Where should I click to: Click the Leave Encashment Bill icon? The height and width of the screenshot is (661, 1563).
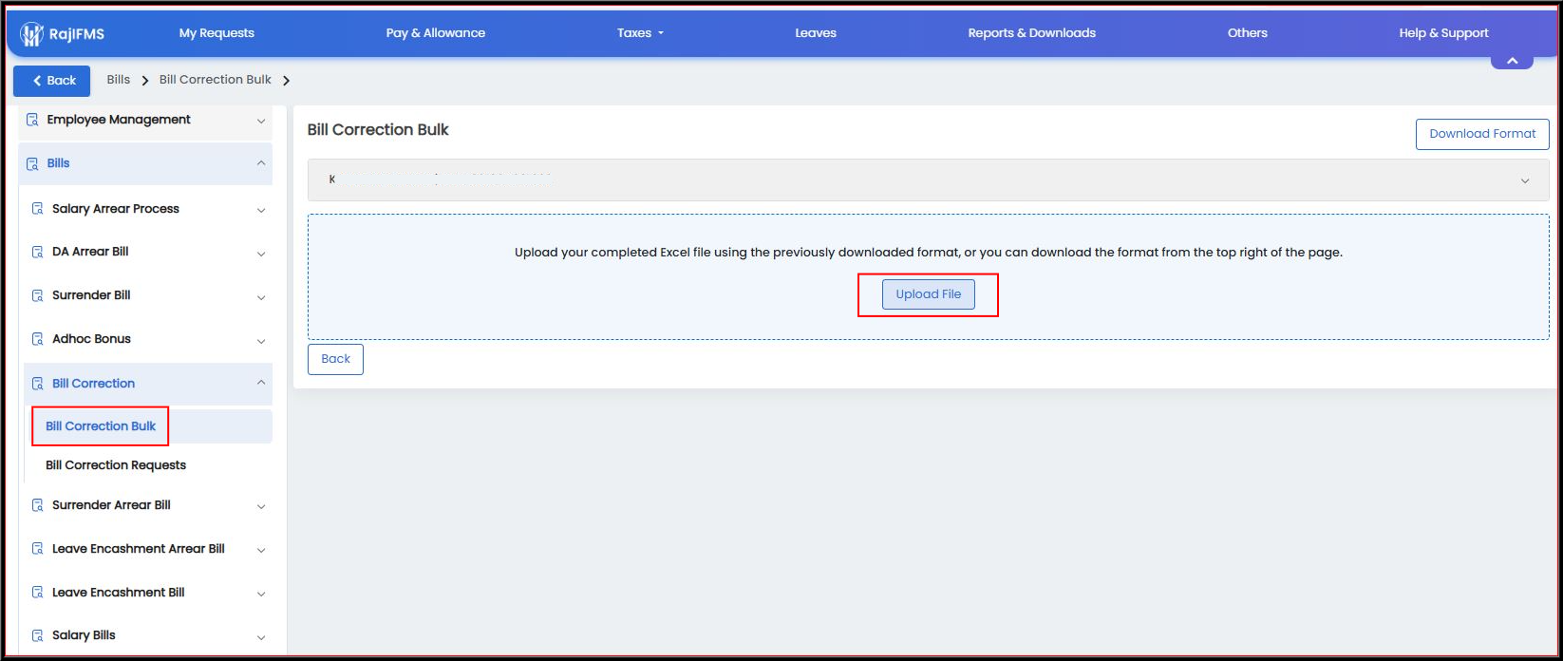tap(38, 593)
